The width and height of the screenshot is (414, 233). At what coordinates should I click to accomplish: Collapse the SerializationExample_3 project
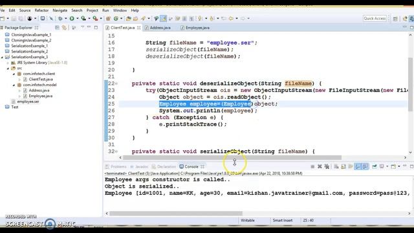(x=3, y=57)
